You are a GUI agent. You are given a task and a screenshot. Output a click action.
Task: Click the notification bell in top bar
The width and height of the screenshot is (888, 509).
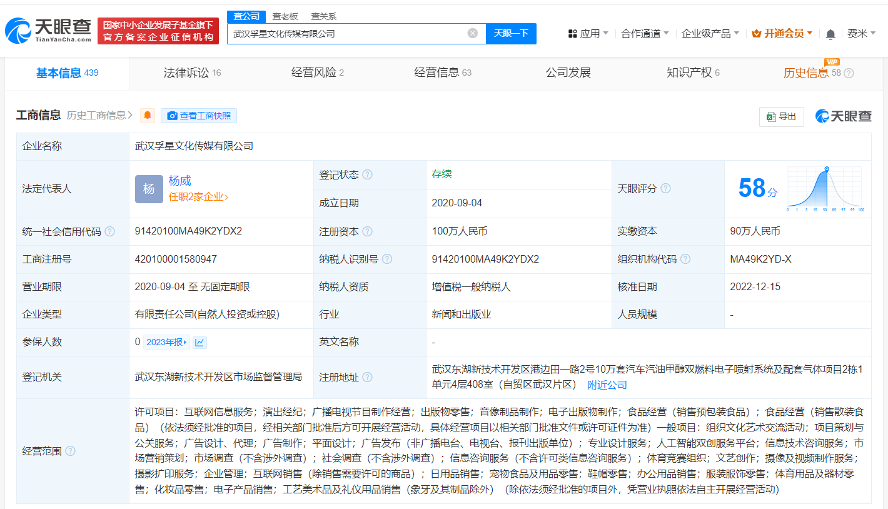(830, 34)
